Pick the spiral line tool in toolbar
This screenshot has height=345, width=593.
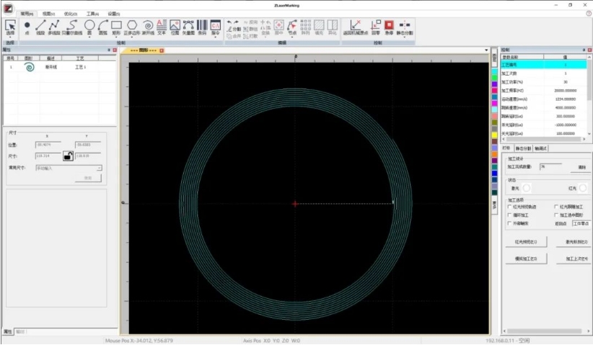pos(149,27)
